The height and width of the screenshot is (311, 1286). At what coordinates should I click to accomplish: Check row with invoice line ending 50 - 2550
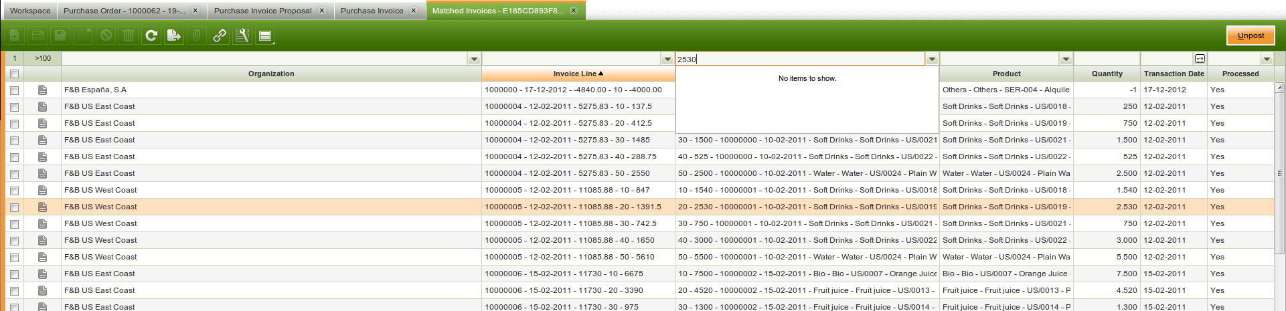(x=14, y=174)
